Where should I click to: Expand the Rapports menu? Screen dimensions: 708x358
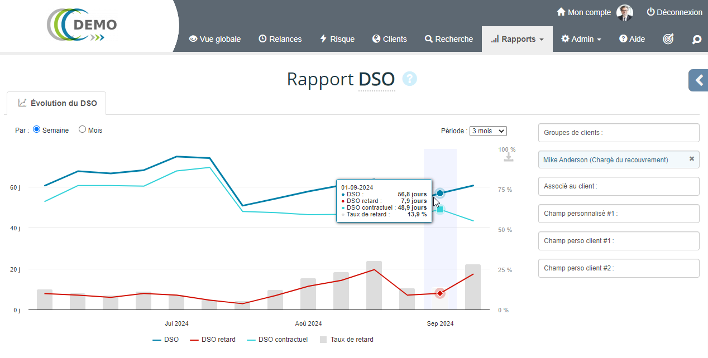[x=517, y=39]
